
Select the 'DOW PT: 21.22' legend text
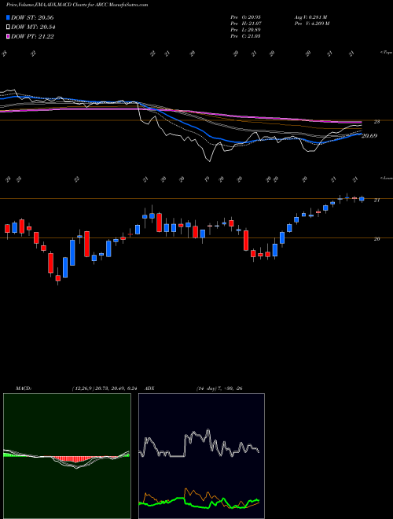[x=32, y=36]
